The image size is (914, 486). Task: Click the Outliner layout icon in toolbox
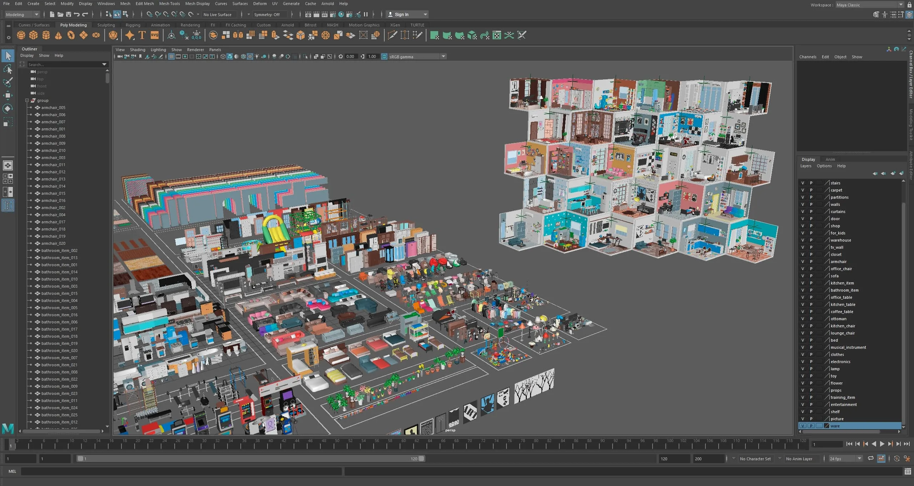8,205
